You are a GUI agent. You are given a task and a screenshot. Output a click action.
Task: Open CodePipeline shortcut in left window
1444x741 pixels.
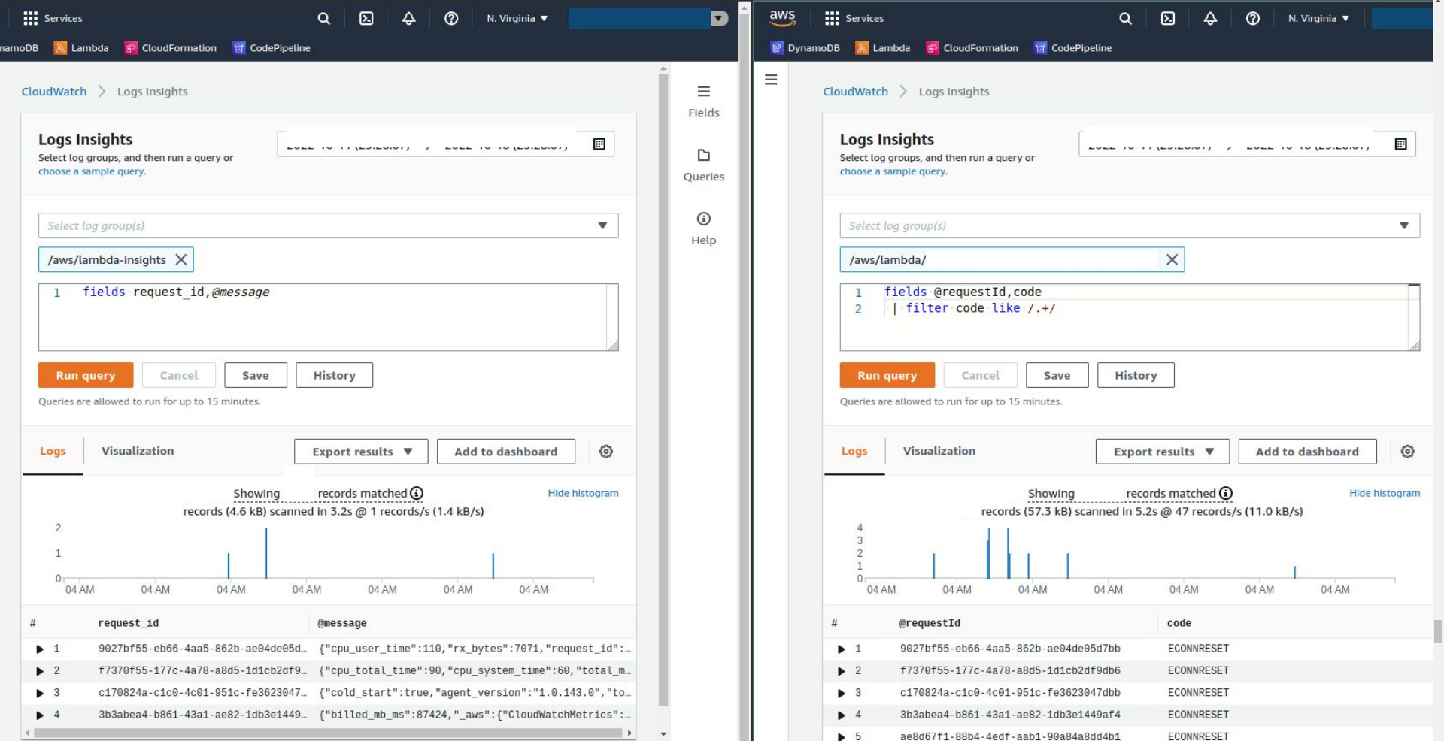pos(272,48)
